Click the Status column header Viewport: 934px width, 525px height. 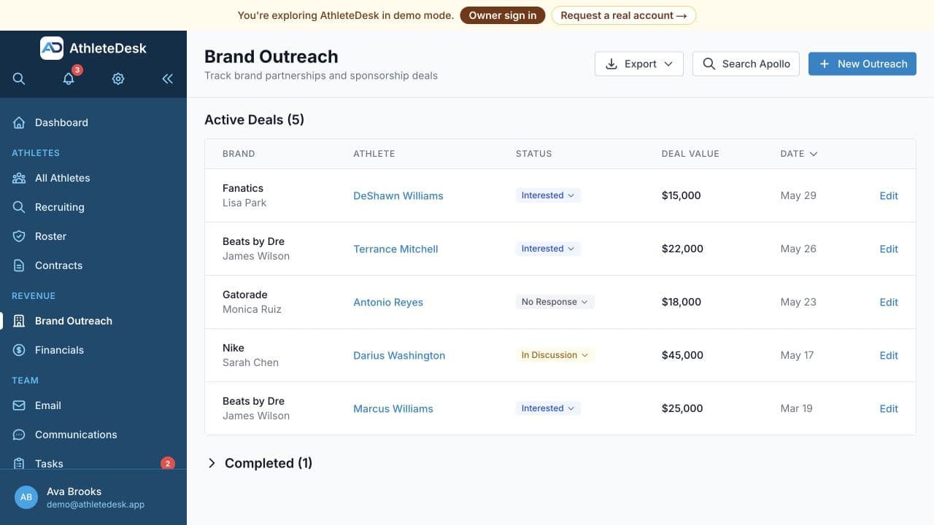click(533, 154)
